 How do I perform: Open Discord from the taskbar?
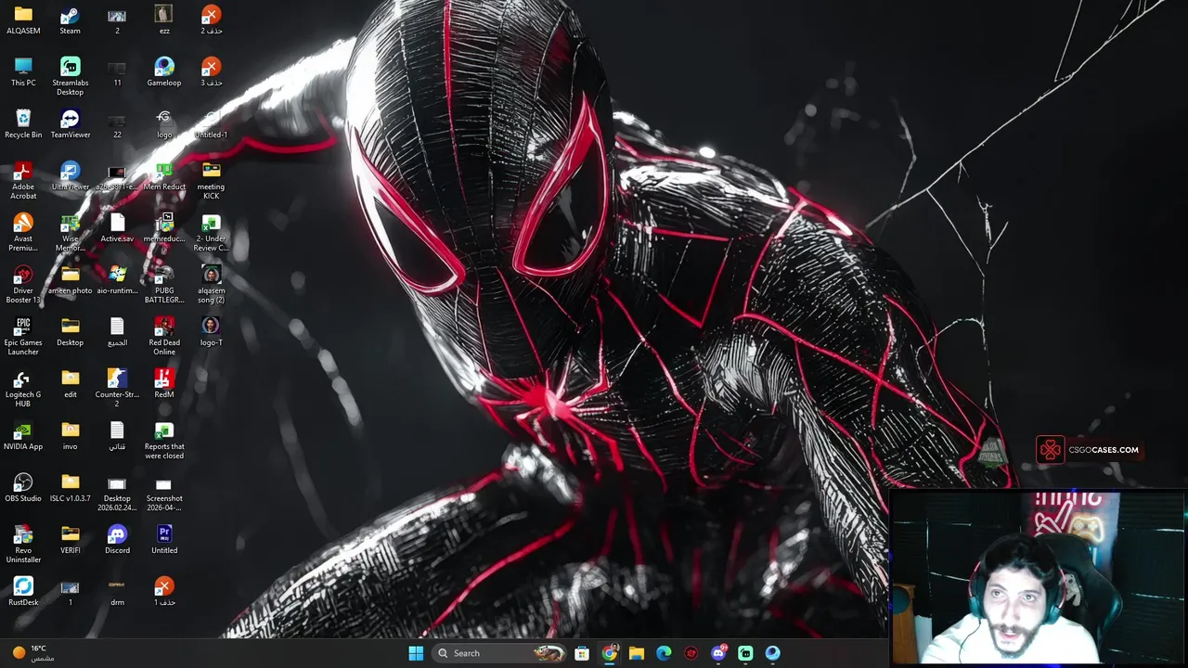[718, 653]
